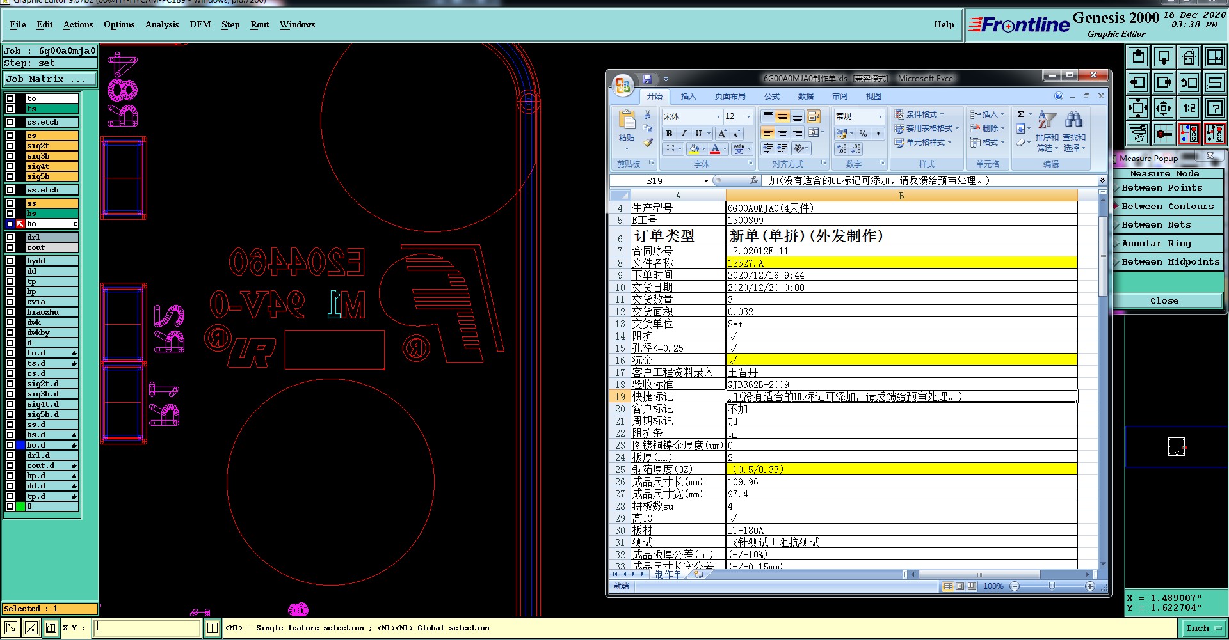Toggle the checkbox for the drl layer
The height and width of the screenshot is (640, 1229).
(x=10, y=237)
